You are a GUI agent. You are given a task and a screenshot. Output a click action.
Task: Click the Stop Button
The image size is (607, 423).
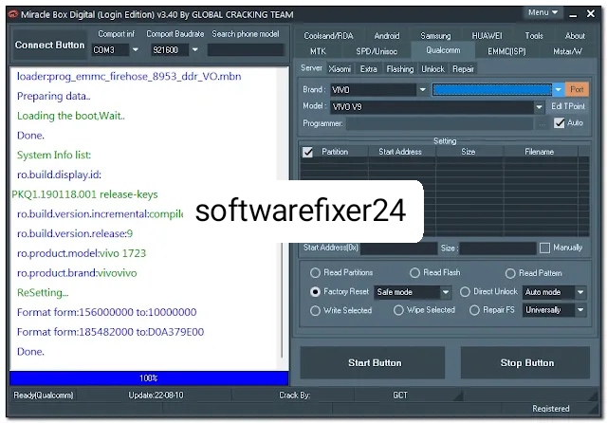point(525,362)
